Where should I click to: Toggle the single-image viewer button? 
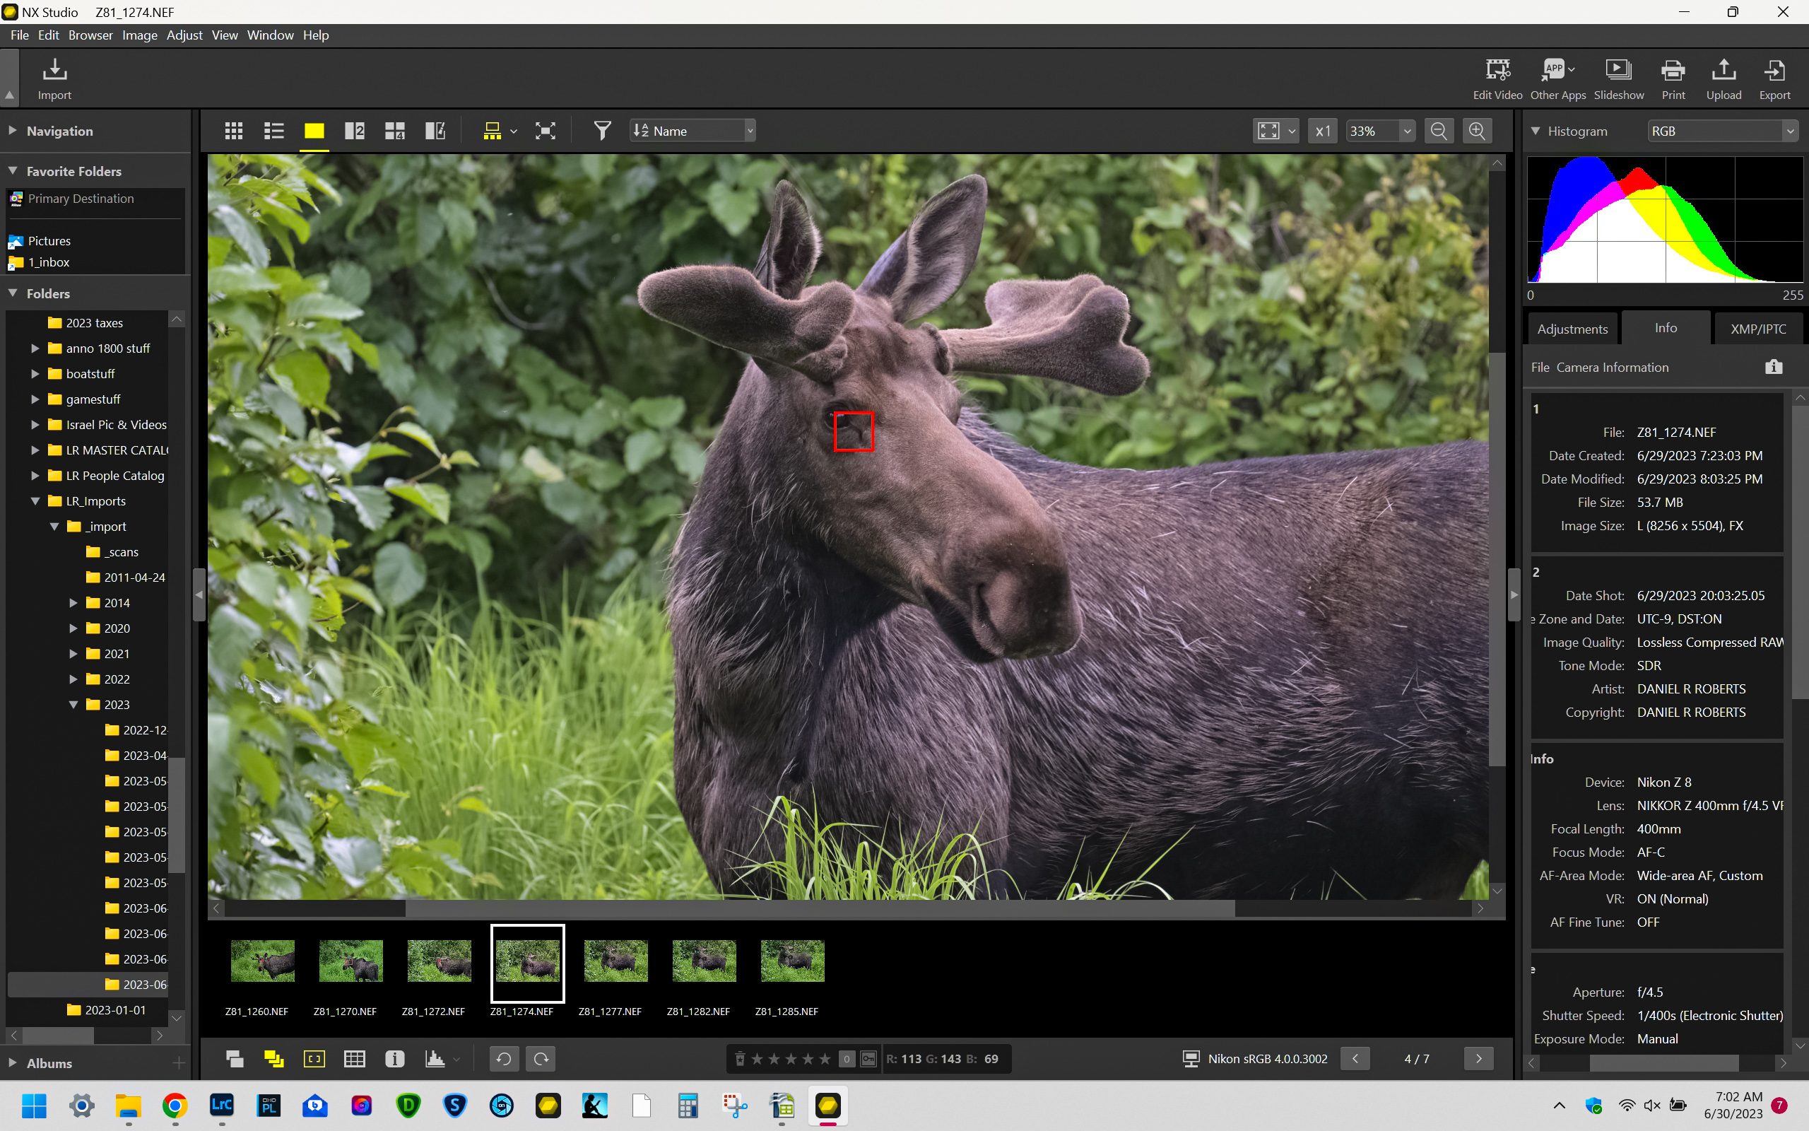[314, 131]
